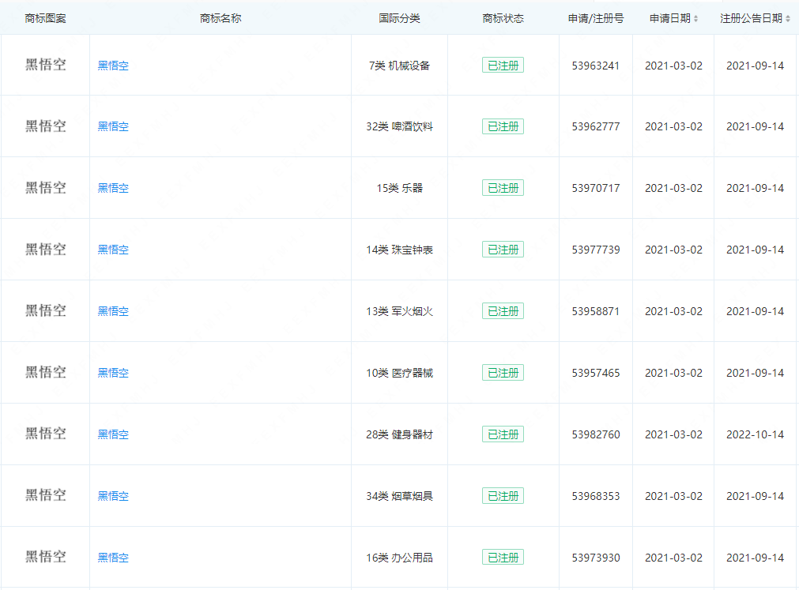Select the 34类 烟草烟具 classification cell
The height and width of the screenshot is (590, 799).
(400, 496)
